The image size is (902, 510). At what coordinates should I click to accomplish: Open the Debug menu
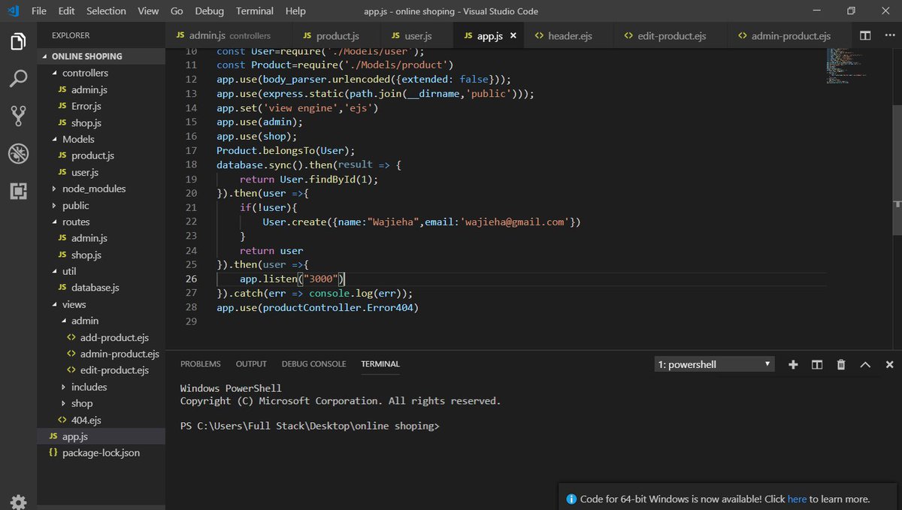point(209,11)
